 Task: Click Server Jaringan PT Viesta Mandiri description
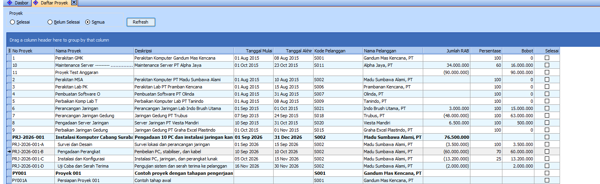(184, 123)
